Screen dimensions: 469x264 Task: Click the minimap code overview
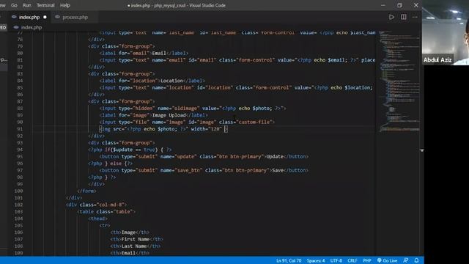[399, 81]
